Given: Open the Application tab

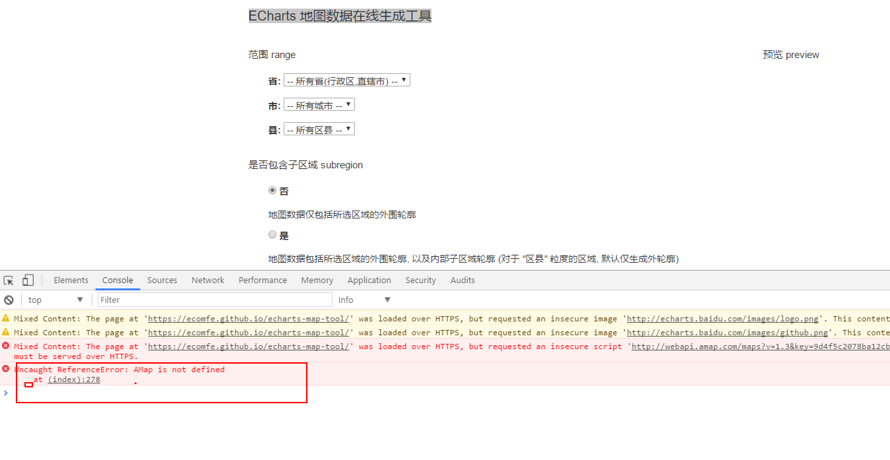Looking at the screenshot, I should [369, 280].
